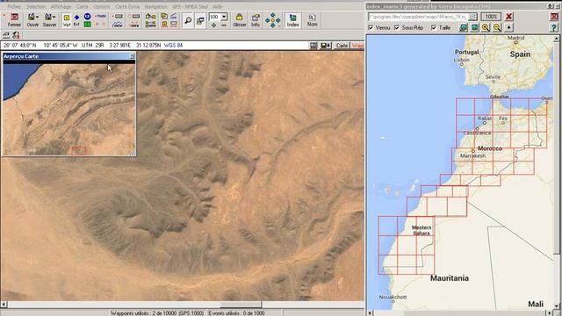Image resolution: width=562 pixels, height=316 pixels.
Task: Click the yellow linked-boxes icon
Action: coord(150,17)
